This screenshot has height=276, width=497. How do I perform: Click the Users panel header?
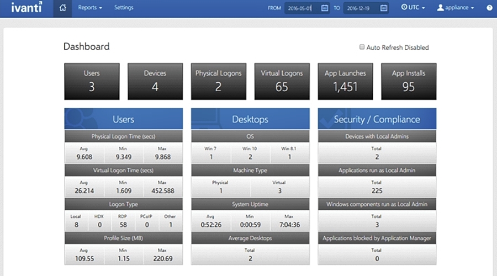pyautogui.click(x=124, y=119)
